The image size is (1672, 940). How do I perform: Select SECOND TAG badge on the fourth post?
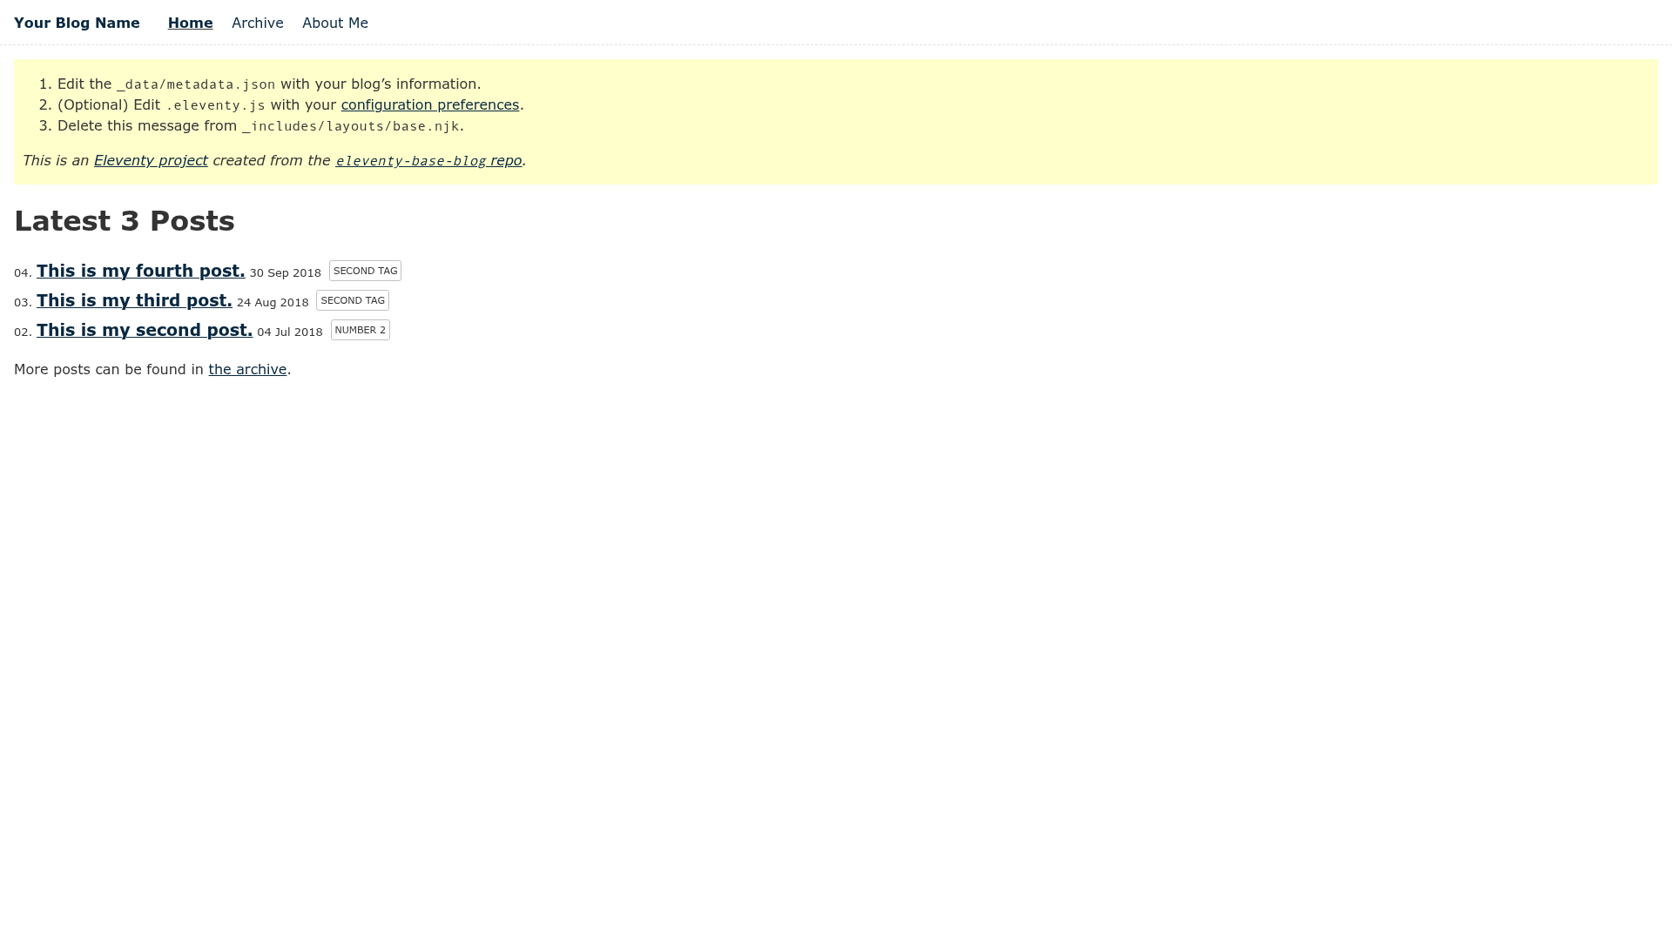tap(365, 271)
